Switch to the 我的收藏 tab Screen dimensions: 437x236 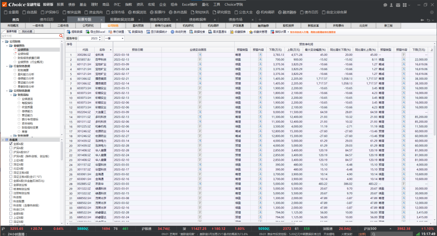(x=27, y=32)
